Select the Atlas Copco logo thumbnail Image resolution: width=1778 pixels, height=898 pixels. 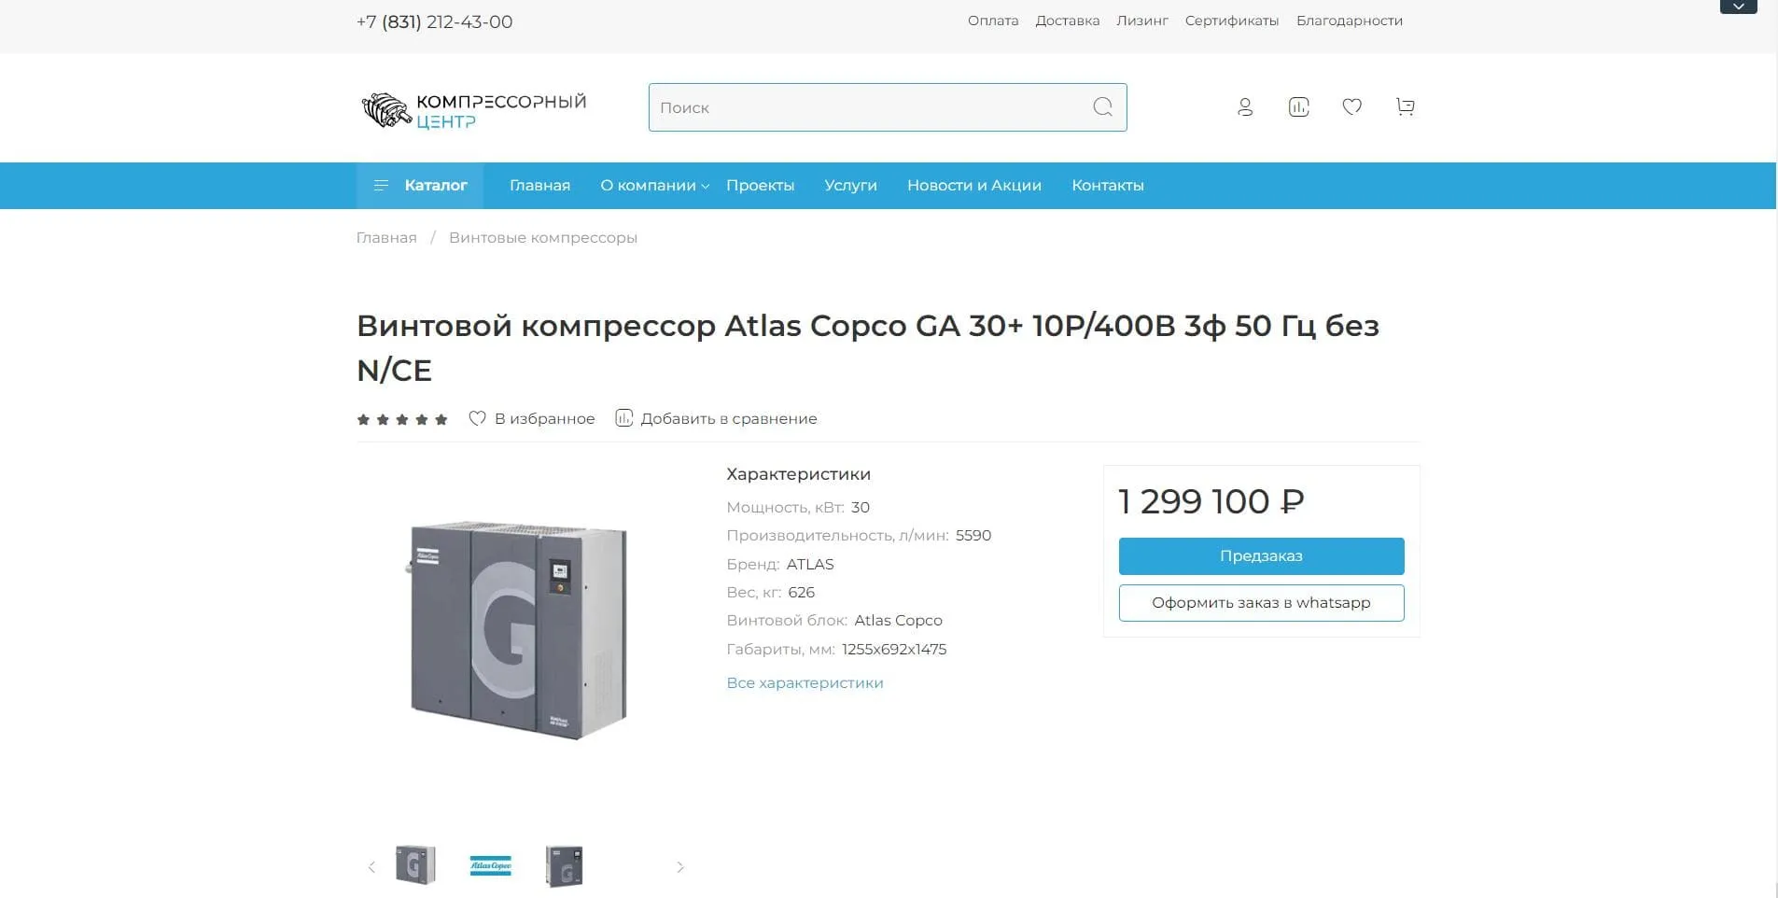490,866
